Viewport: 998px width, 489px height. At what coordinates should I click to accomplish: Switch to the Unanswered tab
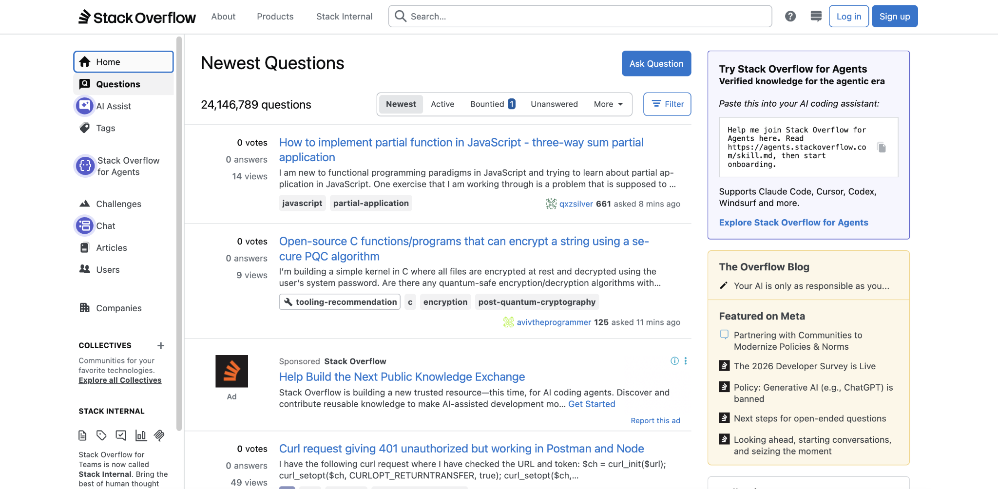[554, 104]
